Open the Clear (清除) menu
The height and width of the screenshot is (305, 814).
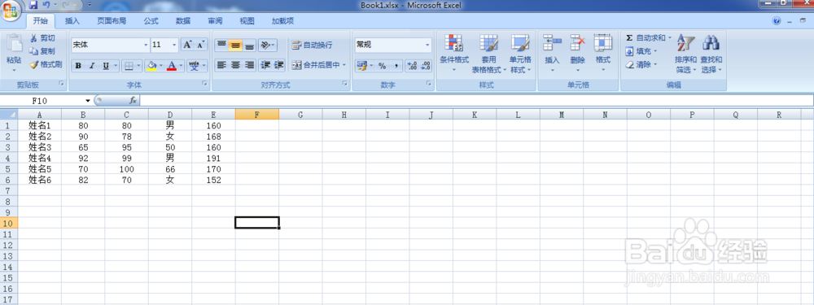tap(641, 64)
